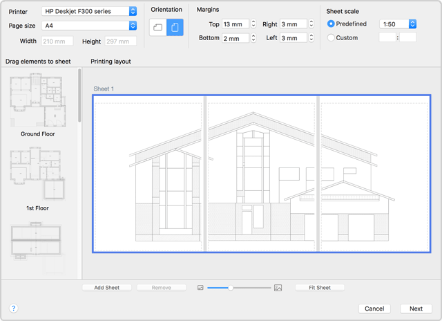The image size is (442, 321).
Task: Select the Predefined sheet scale option
Action: 331,24
